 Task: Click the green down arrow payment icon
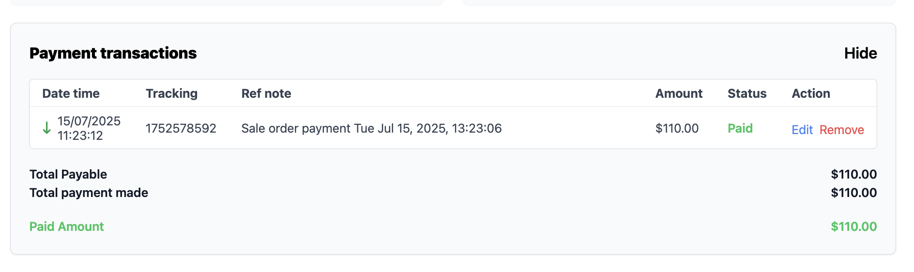coord(46,128)
